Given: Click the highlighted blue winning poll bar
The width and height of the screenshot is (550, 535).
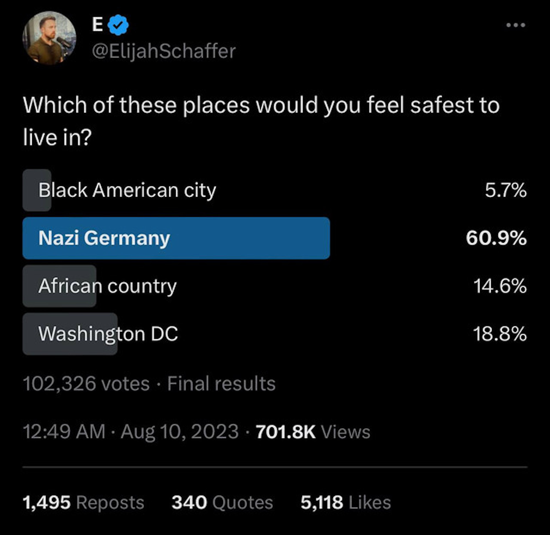Looking at the screenshot, I should tap(176, 238).
